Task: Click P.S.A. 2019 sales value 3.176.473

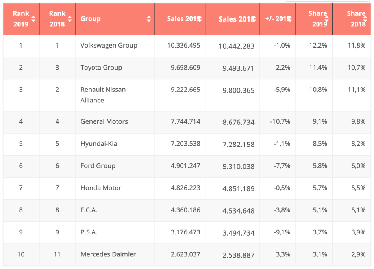Action: pyautogui.click(x=185, y=232)
